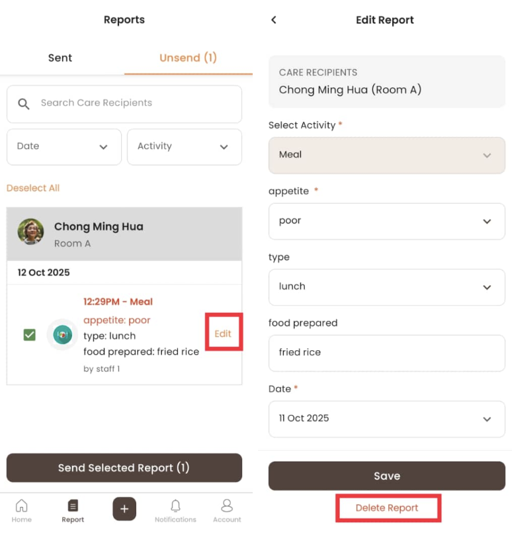
Task: Open the Date filter dropdown
Action: (x=64, y=146)
